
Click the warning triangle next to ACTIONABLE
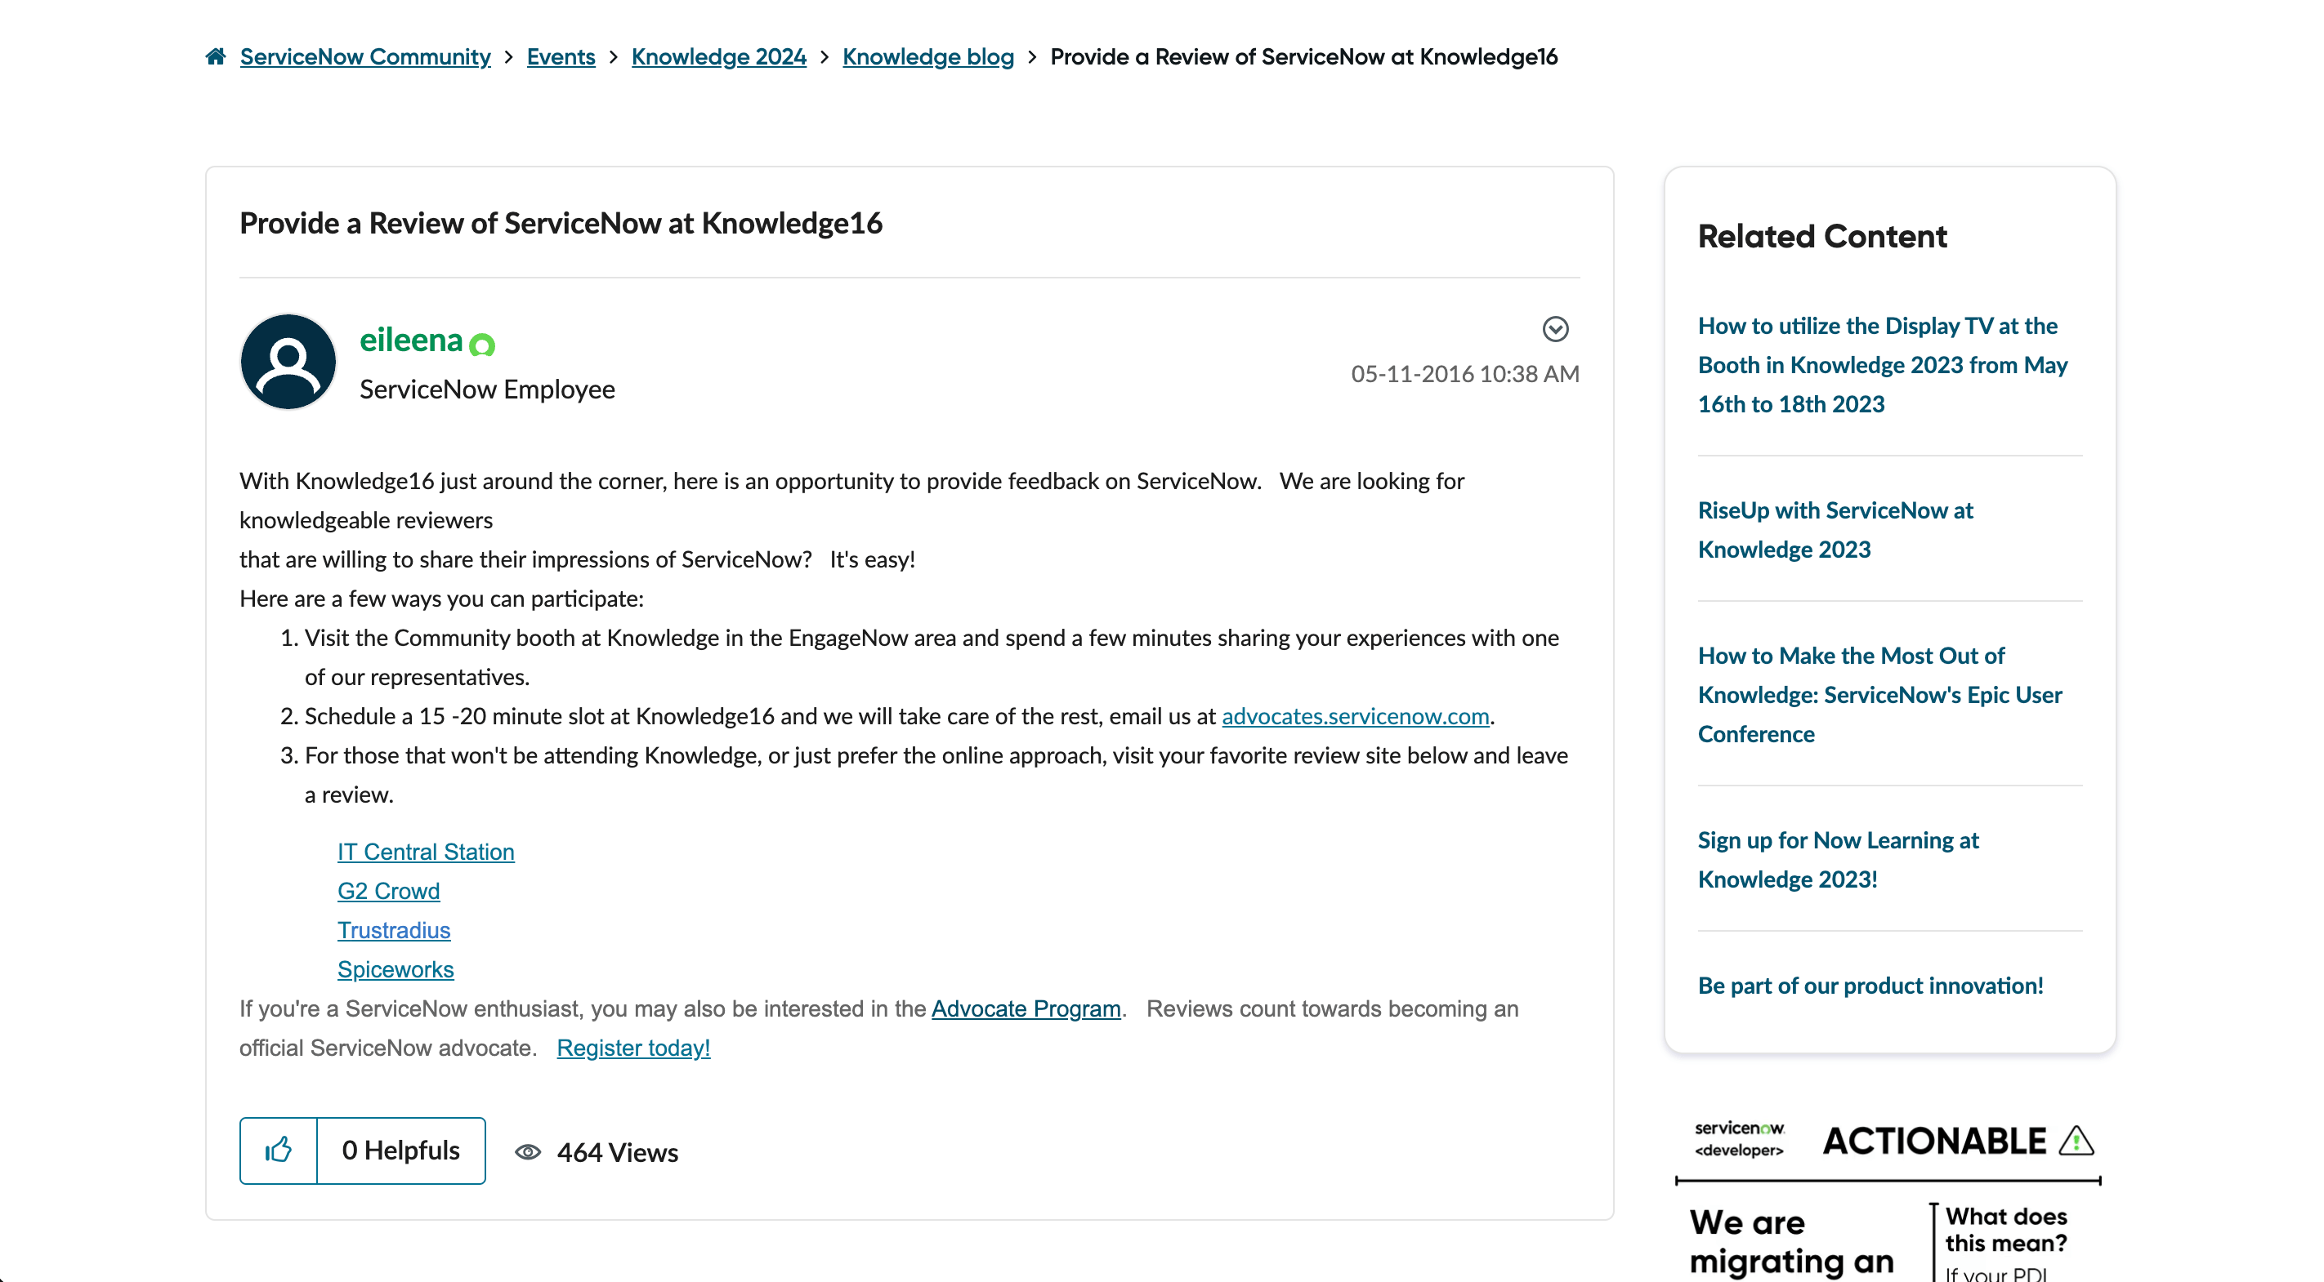(x=2076, y=1141)
